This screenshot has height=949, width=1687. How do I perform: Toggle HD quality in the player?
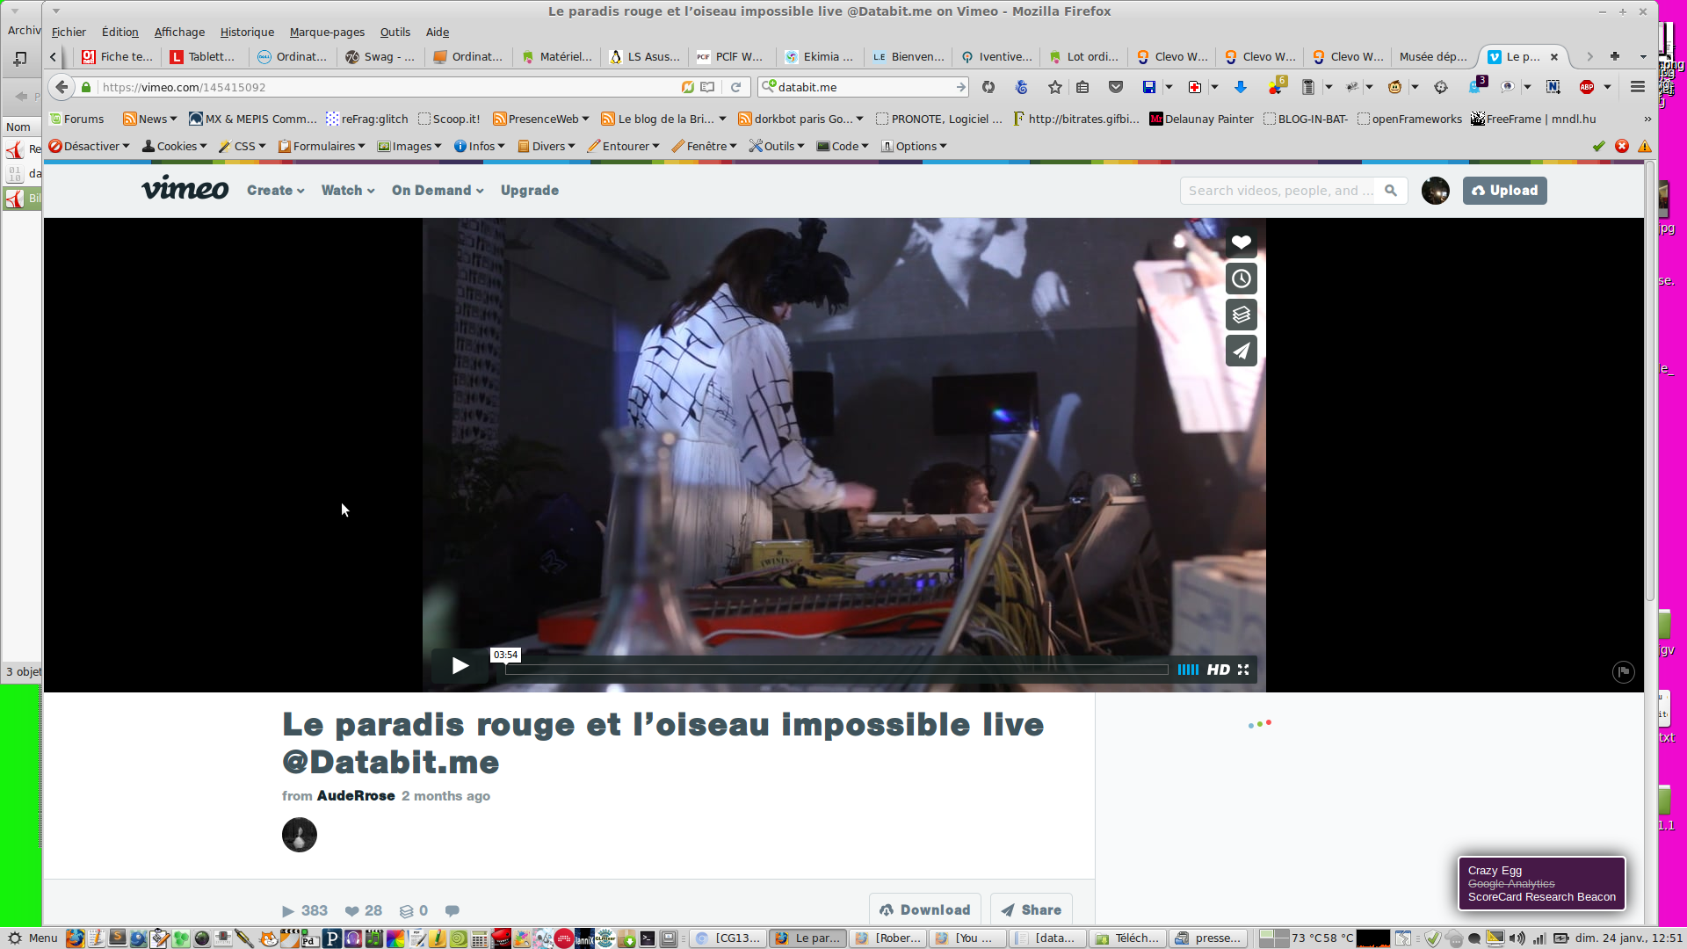[1218, 670]
